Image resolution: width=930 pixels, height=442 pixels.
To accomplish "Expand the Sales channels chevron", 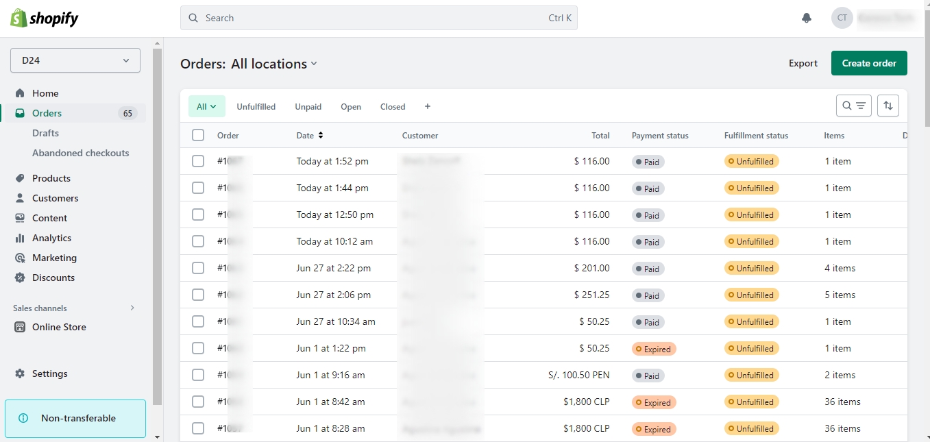I will pyautogui.click(x=132, y=308).
